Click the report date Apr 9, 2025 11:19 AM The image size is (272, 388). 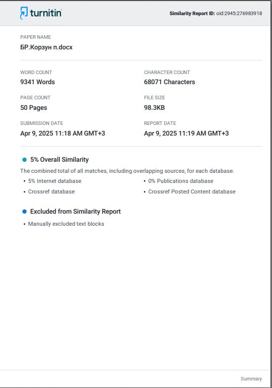pyautogui.click(x=186, y=134)
